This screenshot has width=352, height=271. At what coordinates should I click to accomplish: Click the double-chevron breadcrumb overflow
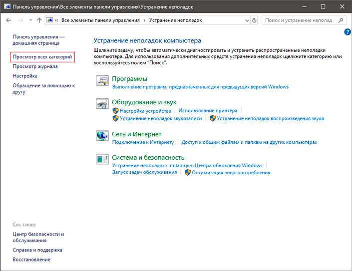coord(56,20)
